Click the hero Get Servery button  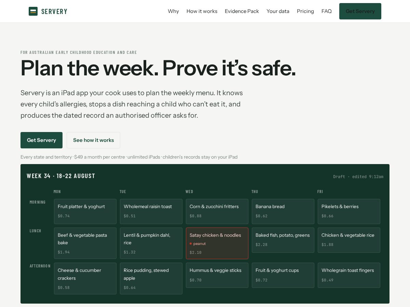(x=41, y=140)
